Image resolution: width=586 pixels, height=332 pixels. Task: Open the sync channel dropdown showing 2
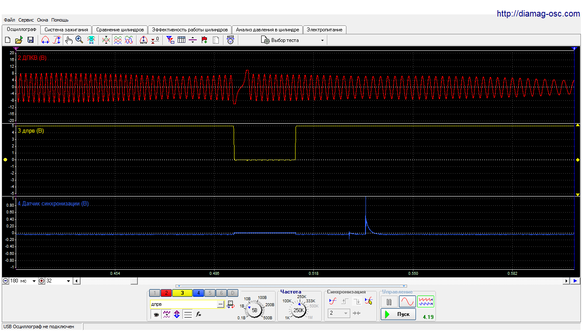point(338,313)
